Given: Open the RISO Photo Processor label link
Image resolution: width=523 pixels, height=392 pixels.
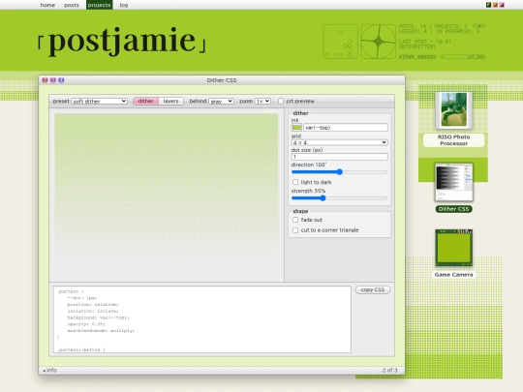Looking at the screenshot, I should (x=453, y=140).
